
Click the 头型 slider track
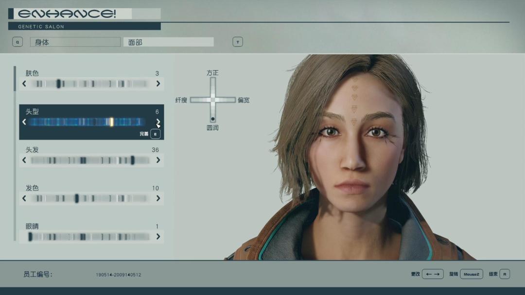87,122
